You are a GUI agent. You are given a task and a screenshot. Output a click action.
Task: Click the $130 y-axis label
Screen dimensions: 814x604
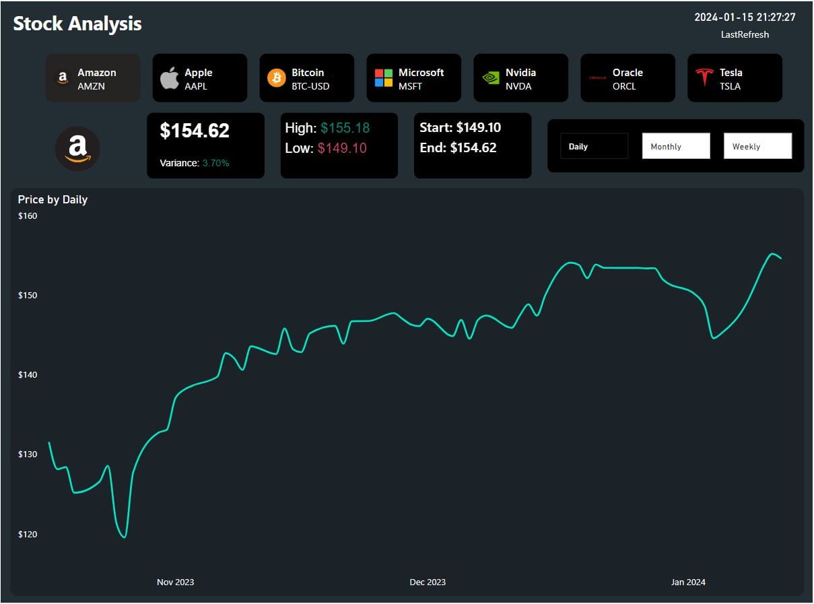[x=28, y=455]
